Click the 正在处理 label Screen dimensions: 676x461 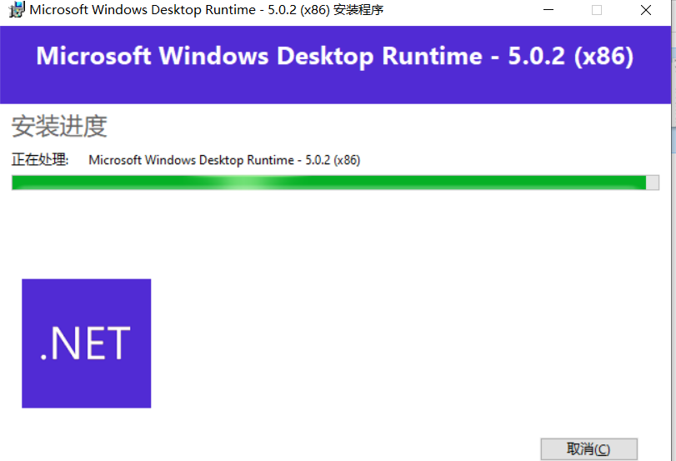(40, 159)
